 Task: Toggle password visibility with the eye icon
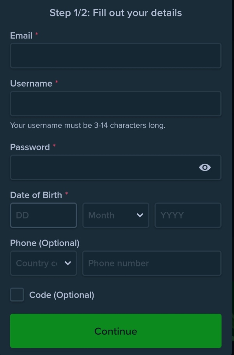pos(205,167)
